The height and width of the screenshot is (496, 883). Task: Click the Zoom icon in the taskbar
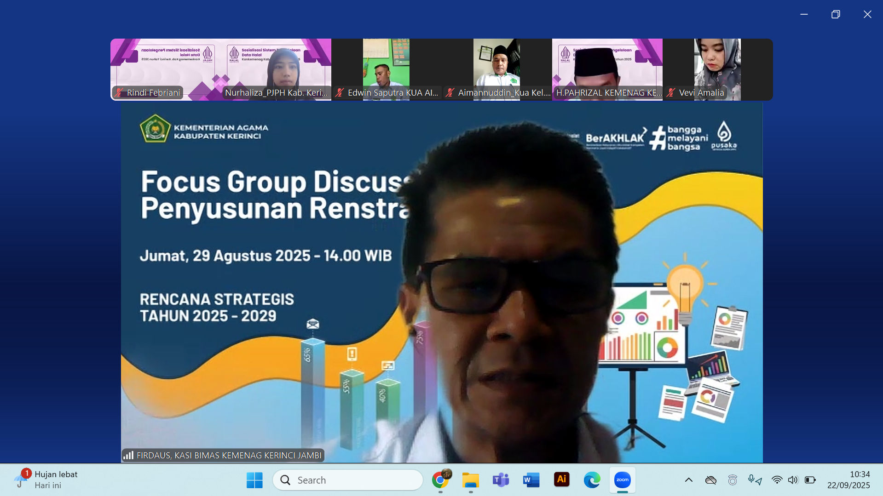[622, 480]
